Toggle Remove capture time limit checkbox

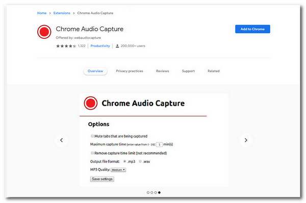pyautogui.click(x=92, y=153)
